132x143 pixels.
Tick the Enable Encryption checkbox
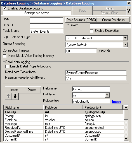coord(91,31)
